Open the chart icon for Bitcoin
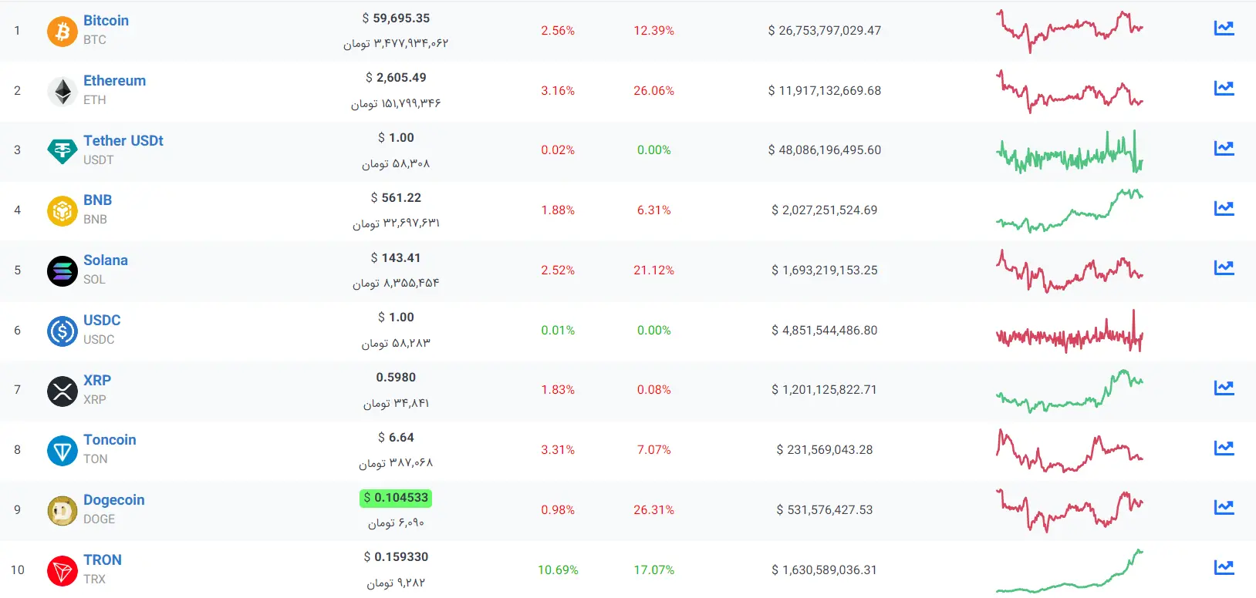The height and width of the screenshot is (598, 1256). [1224, 29]
